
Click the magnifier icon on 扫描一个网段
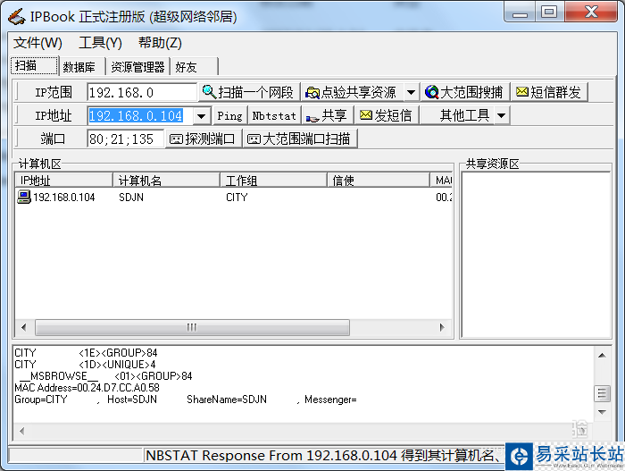(x=209, y=92)
